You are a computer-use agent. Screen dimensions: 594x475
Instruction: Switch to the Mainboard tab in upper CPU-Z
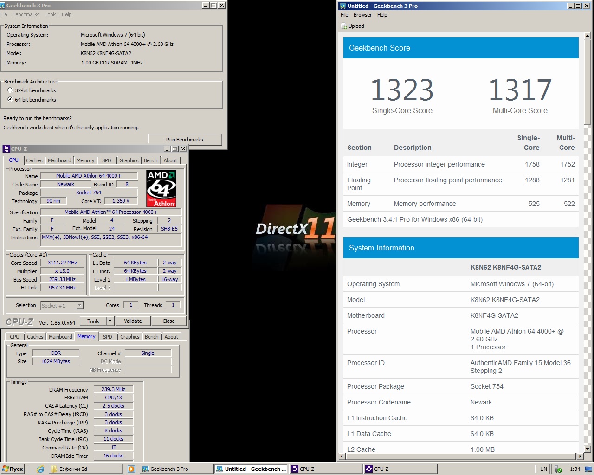pyautogui.click(x=59, y=160)
